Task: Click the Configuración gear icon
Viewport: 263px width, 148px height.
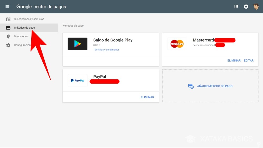Action: coord(8,45)
